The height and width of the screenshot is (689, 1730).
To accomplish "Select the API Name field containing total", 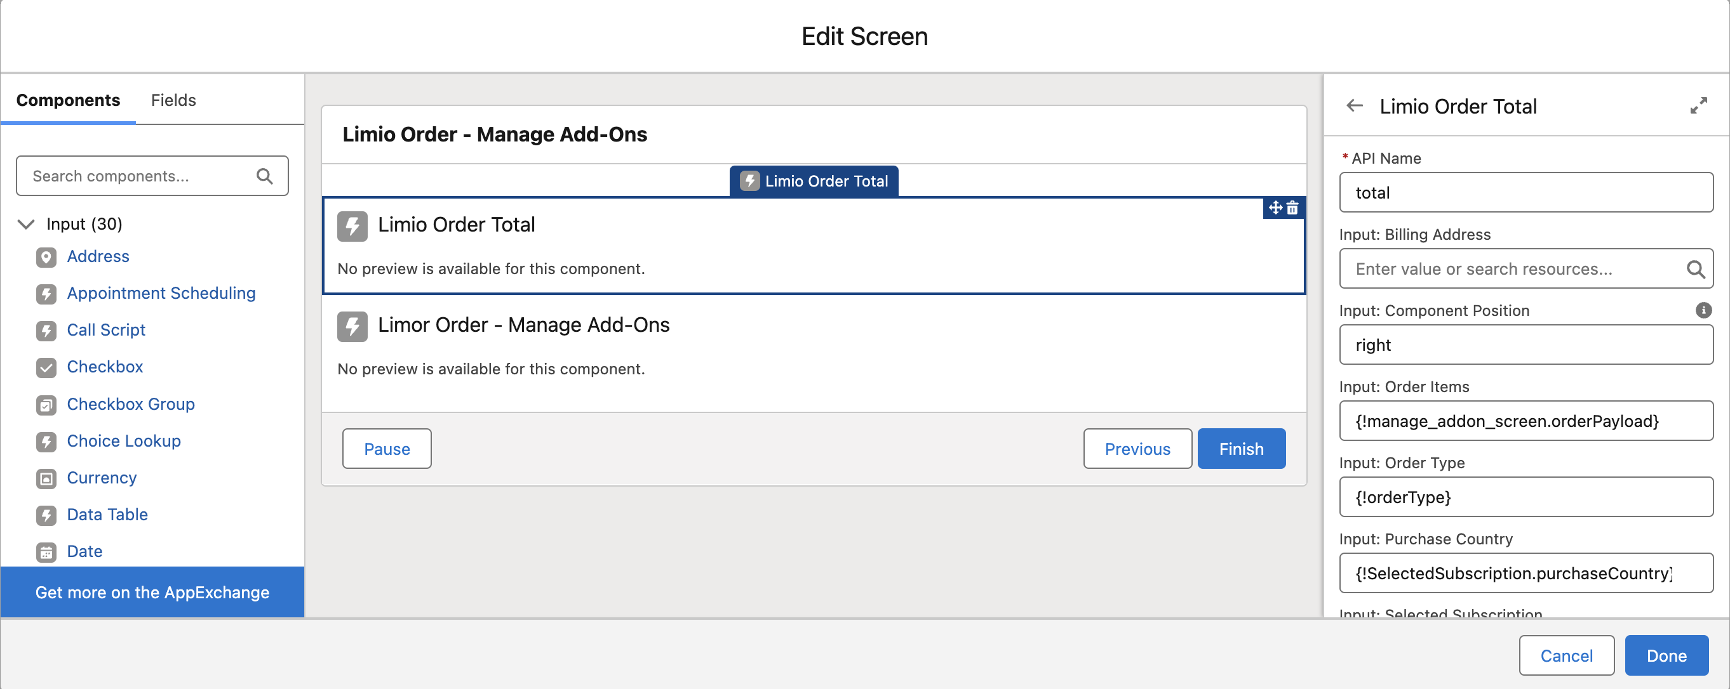I will (x=1525, y=192).
